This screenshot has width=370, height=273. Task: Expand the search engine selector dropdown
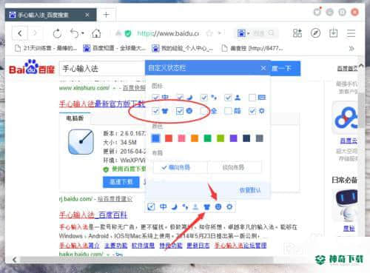pyautogui.click(x=248, y=33)
